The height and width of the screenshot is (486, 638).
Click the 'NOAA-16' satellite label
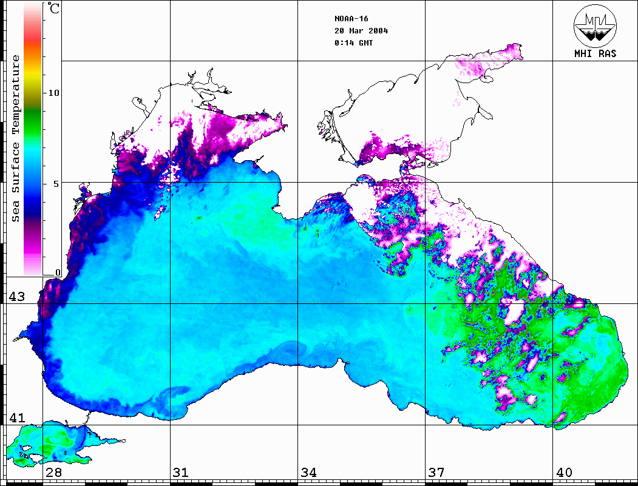coord(351,19)
